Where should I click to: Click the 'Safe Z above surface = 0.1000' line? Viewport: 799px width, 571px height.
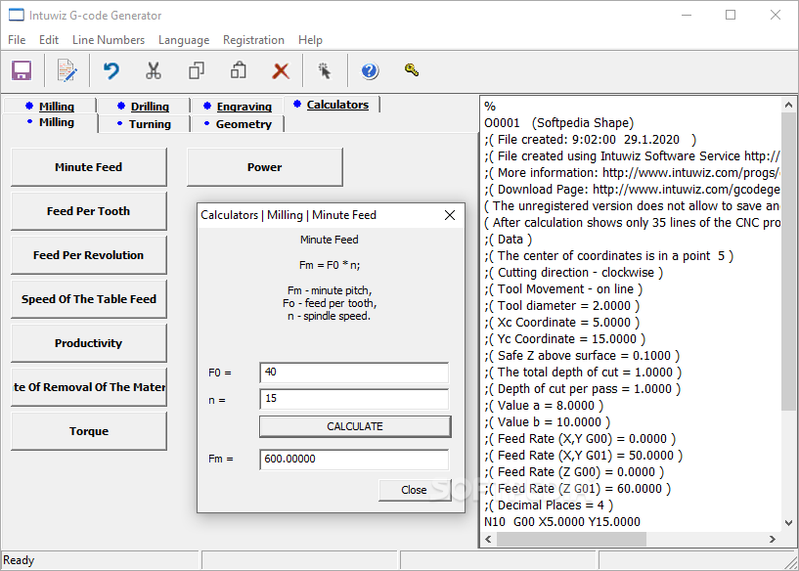(x=582, y=356)
